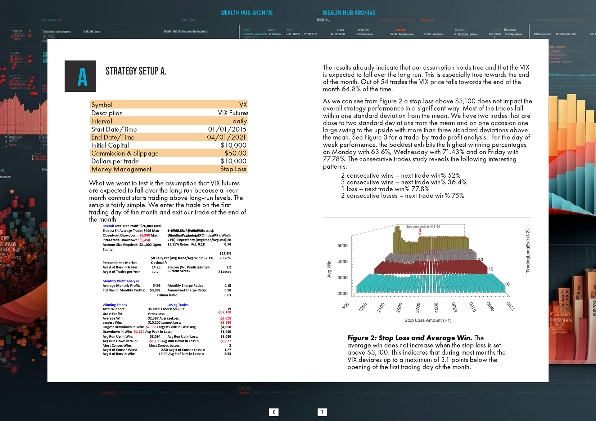596x421 pixels.
Task: Click Monthly Profit Analysis heading
Action: [x=121, y=281]
